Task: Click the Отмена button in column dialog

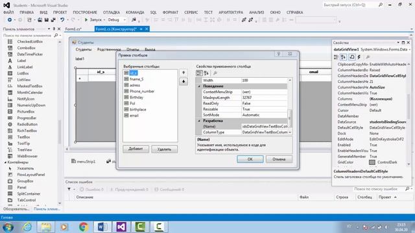Action: point(279,159)
